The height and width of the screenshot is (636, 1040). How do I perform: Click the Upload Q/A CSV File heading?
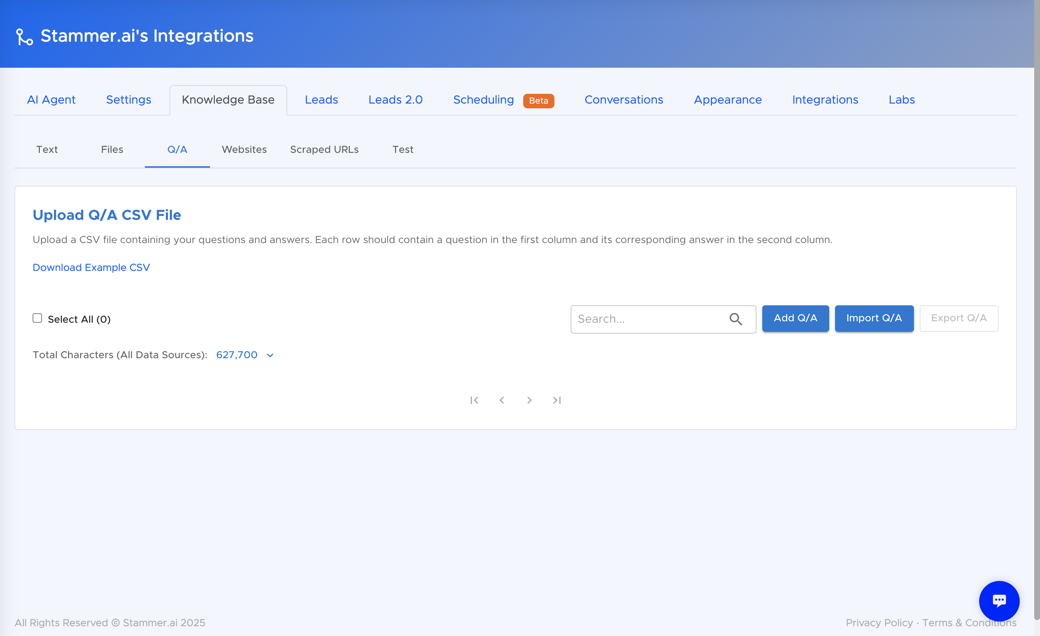pos(107,215)
